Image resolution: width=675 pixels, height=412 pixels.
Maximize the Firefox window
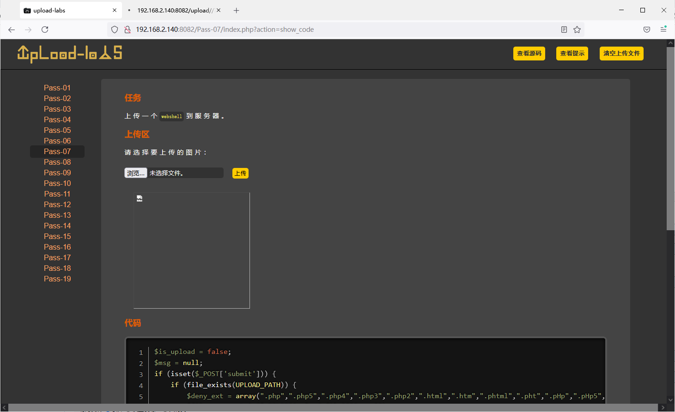coord(643,10)
